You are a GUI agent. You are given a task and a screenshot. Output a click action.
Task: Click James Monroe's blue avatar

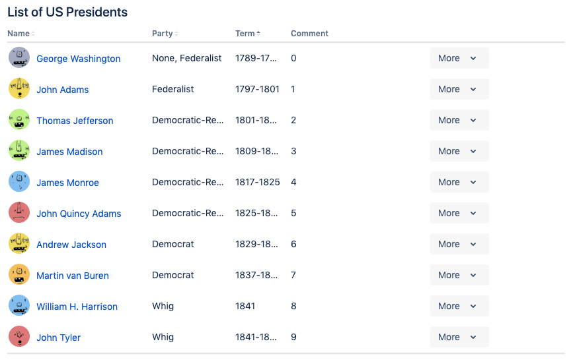[x=19, y=182]
